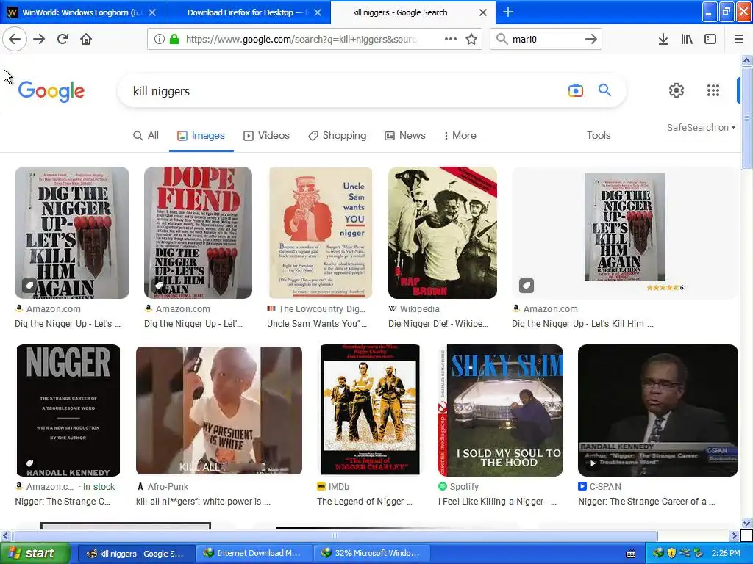Screen dimensions: 753x564
Task: Open the Firefox Library icon
Action: (687, 39)
